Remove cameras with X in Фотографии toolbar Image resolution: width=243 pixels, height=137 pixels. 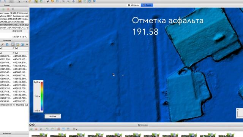[x=41, y=129]
